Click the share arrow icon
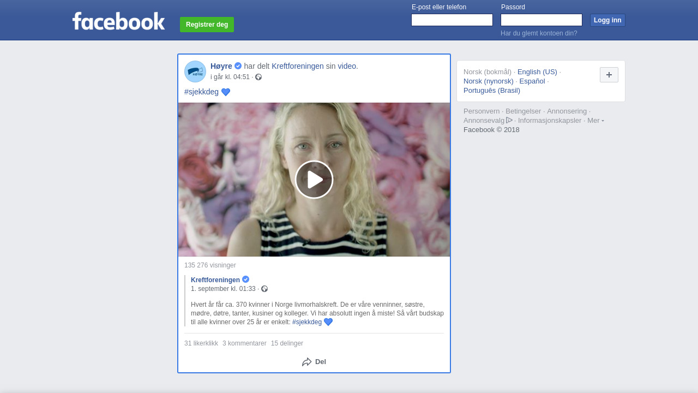 click(307, 362)
